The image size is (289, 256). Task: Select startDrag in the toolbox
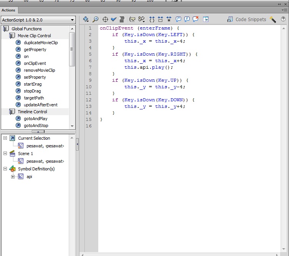click(x=33, y=84)
